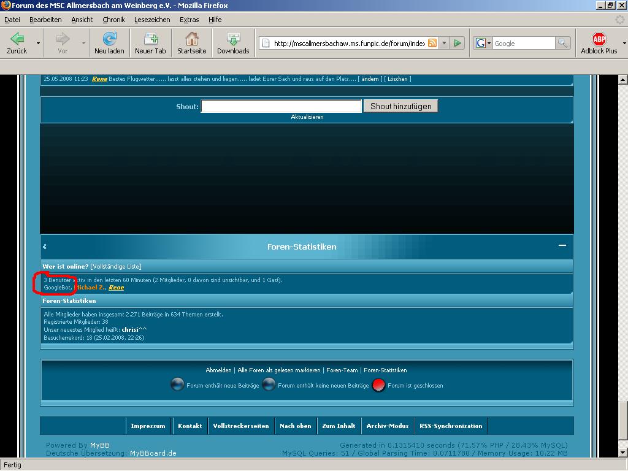Click the Shout hinzufügen button
This screenshot has width=628, height=471.
coord(400,106)
